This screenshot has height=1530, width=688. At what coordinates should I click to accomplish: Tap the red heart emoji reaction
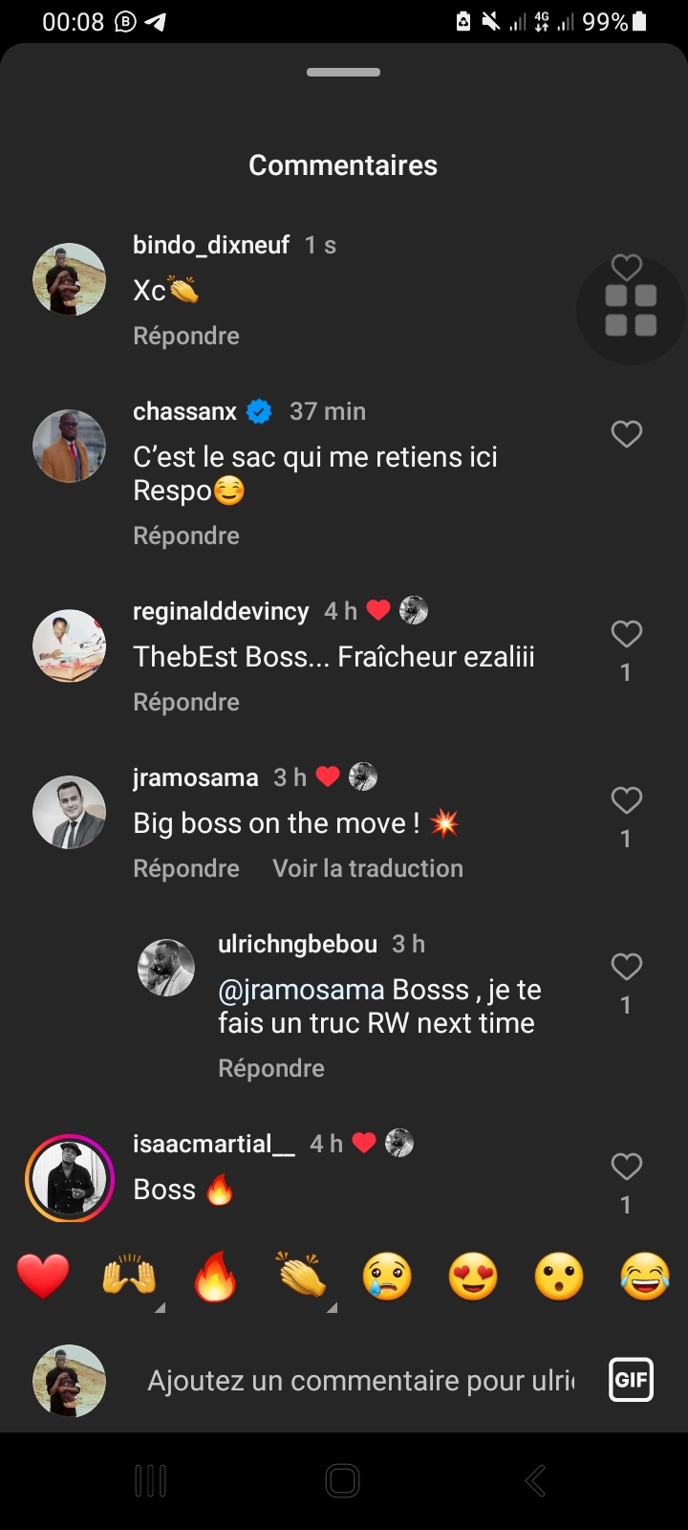43,1277
